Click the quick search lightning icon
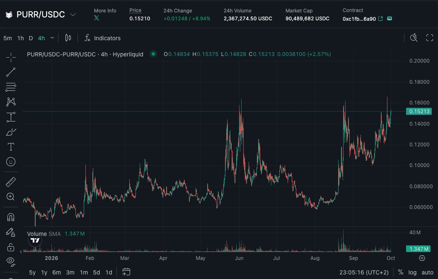The height and width of the screenshot is (279, 438). [414, 38]
